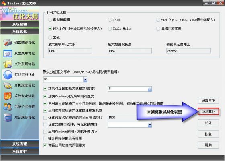Select the ISDN radio button

110,20
